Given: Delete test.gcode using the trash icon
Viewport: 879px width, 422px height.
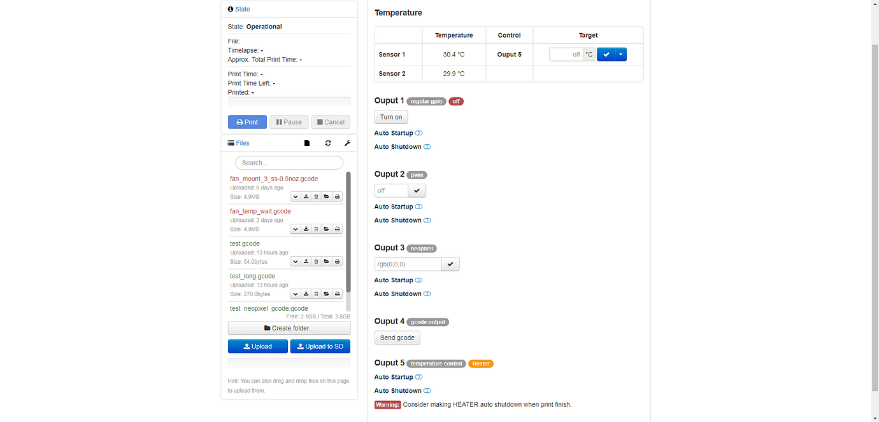Looking at the screenshot, I should pos(316,261).
